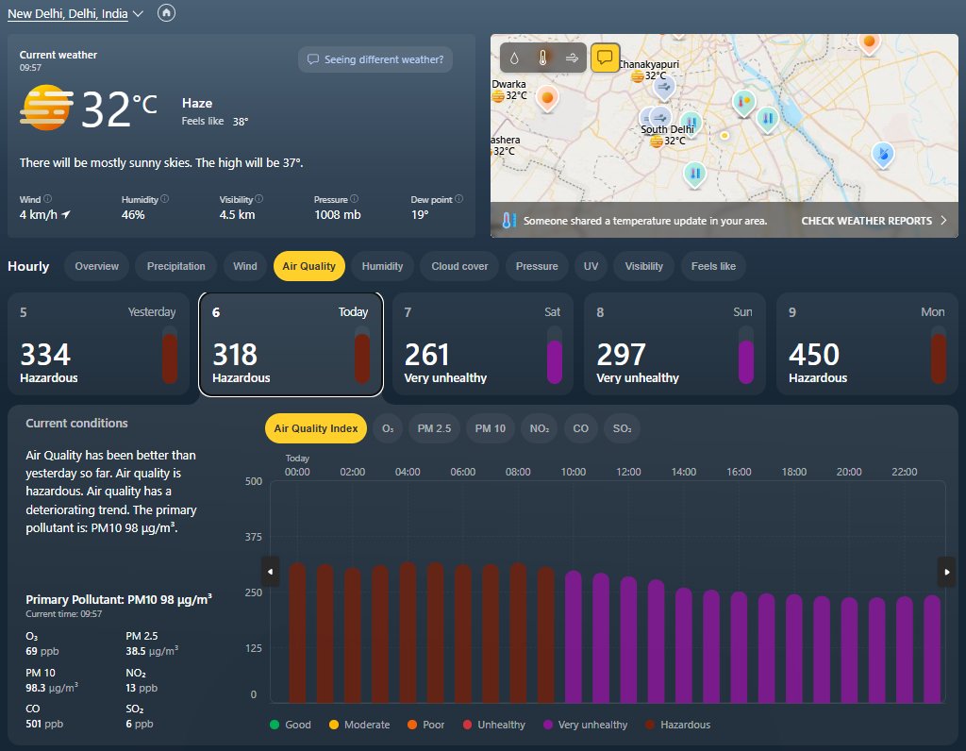The height and width of the screenshot is (751, 966).
Task: Click Seeing different weather? feedback button
Action: click(375, 59)
